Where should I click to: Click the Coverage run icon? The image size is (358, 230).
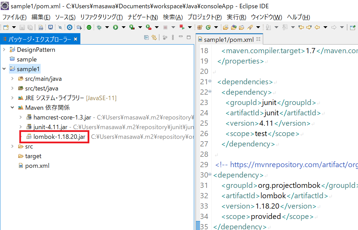(x=132, y=27)
